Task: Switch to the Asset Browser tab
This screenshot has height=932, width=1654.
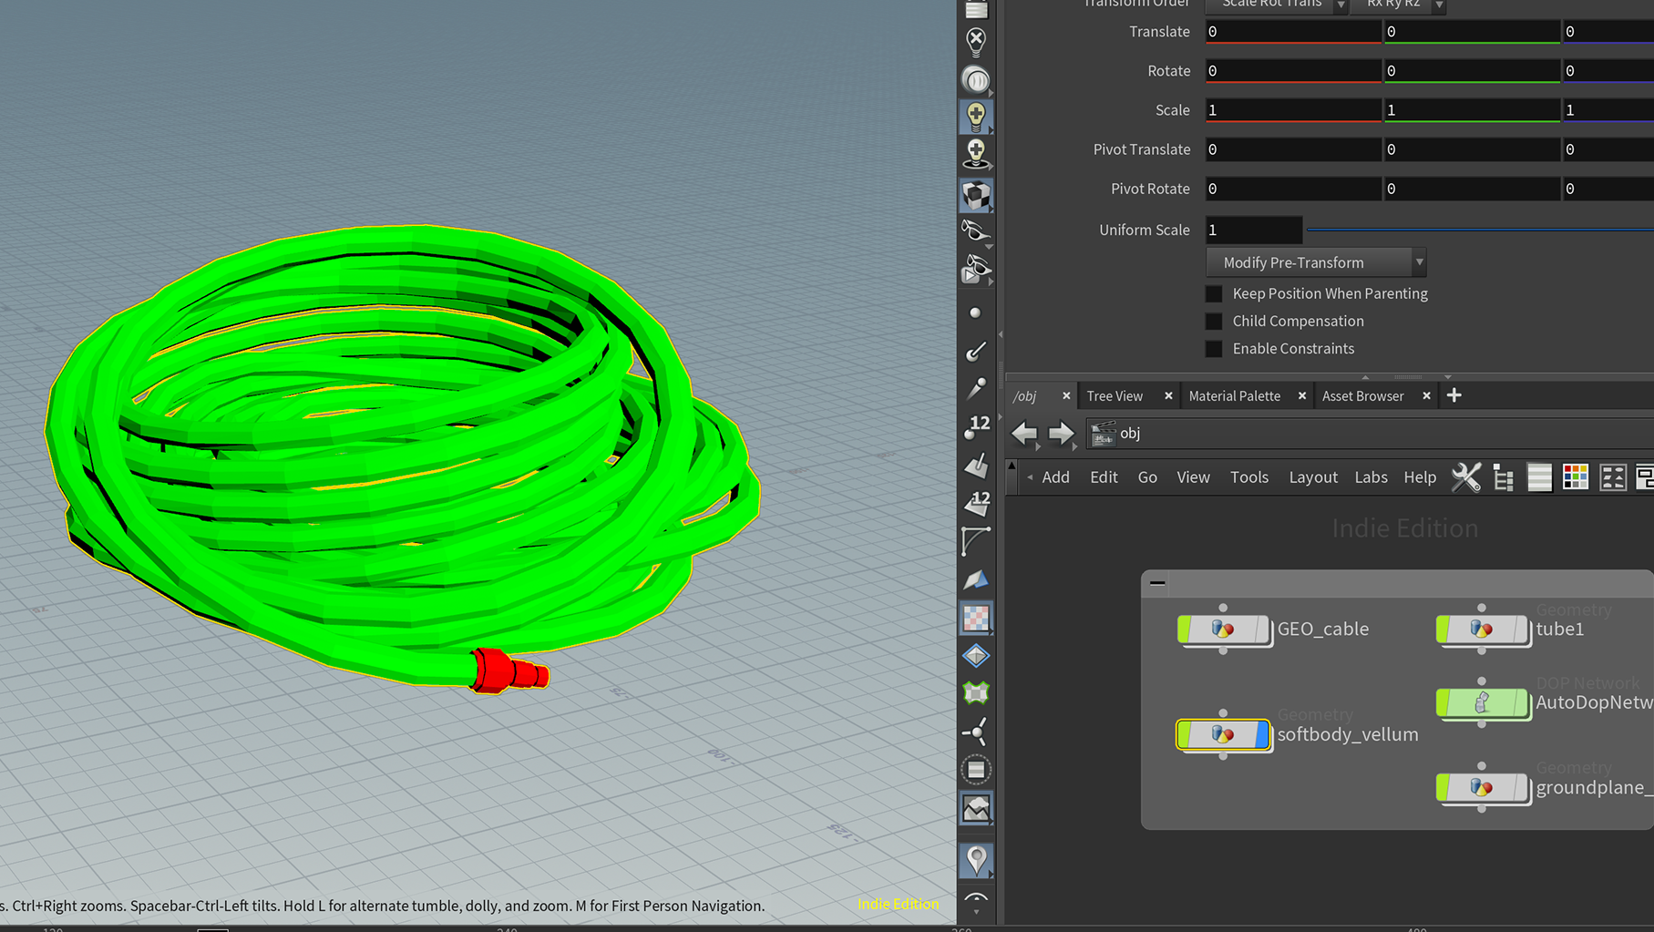Action: coord(1362,396)
